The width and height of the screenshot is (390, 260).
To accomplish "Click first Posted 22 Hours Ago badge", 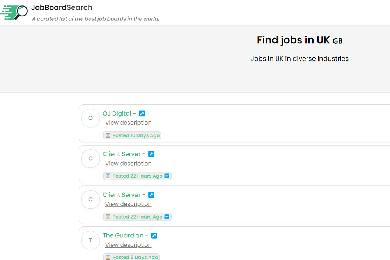I will point(138,176).
